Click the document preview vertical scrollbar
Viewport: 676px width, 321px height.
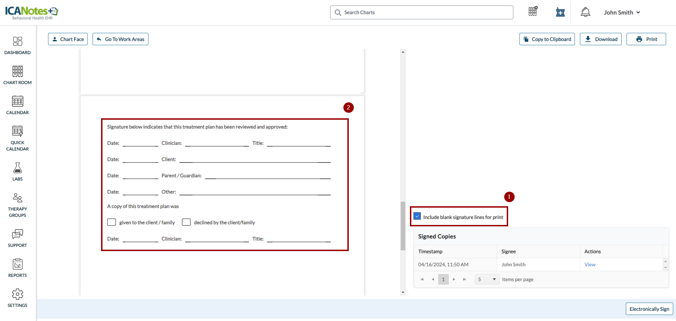[403, 226]
